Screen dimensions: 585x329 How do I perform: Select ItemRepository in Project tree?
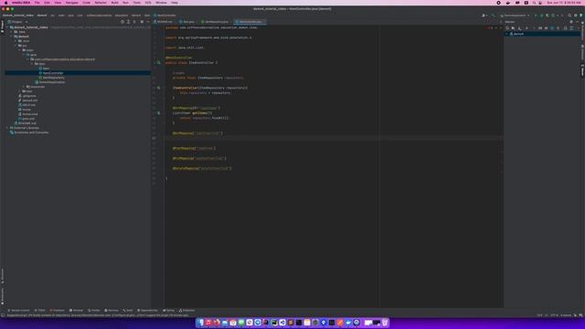point(53,78)
